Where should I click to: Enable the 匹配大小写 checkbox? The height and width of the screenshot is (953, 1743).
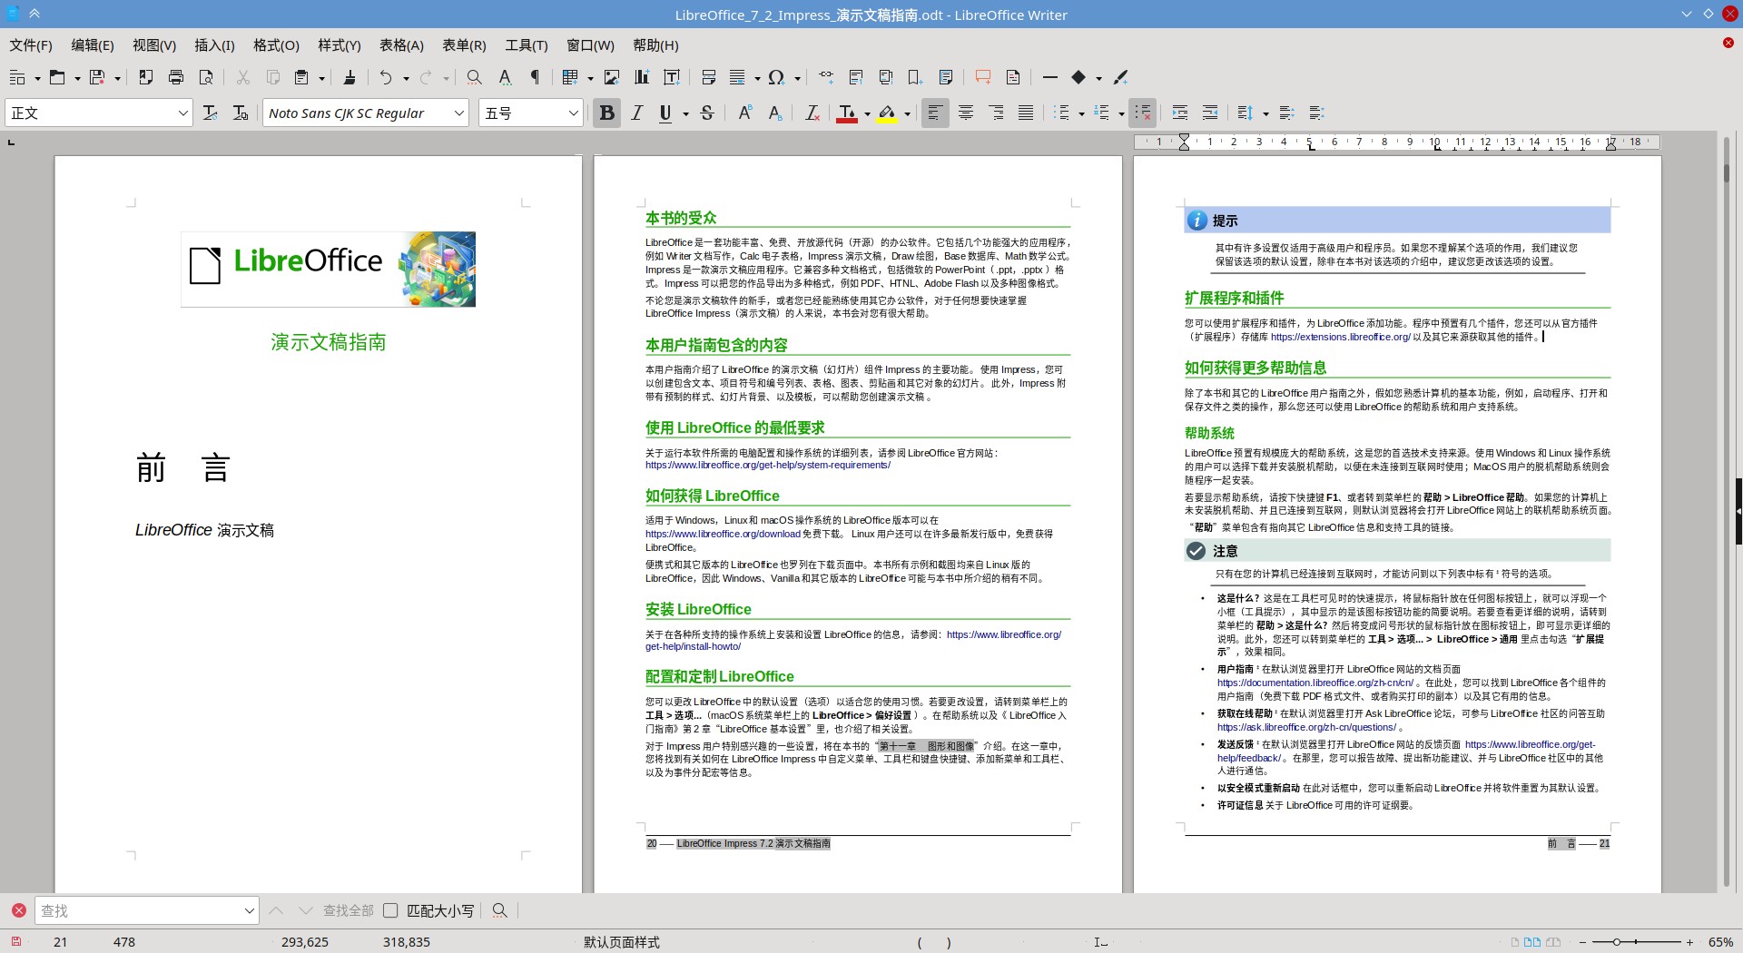pyautogui.click(x=391, y=910)
